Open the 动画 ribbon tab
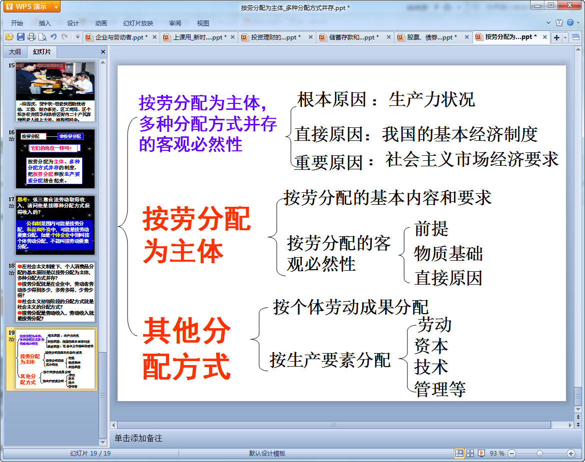585x462 pixels. [101, 23]
